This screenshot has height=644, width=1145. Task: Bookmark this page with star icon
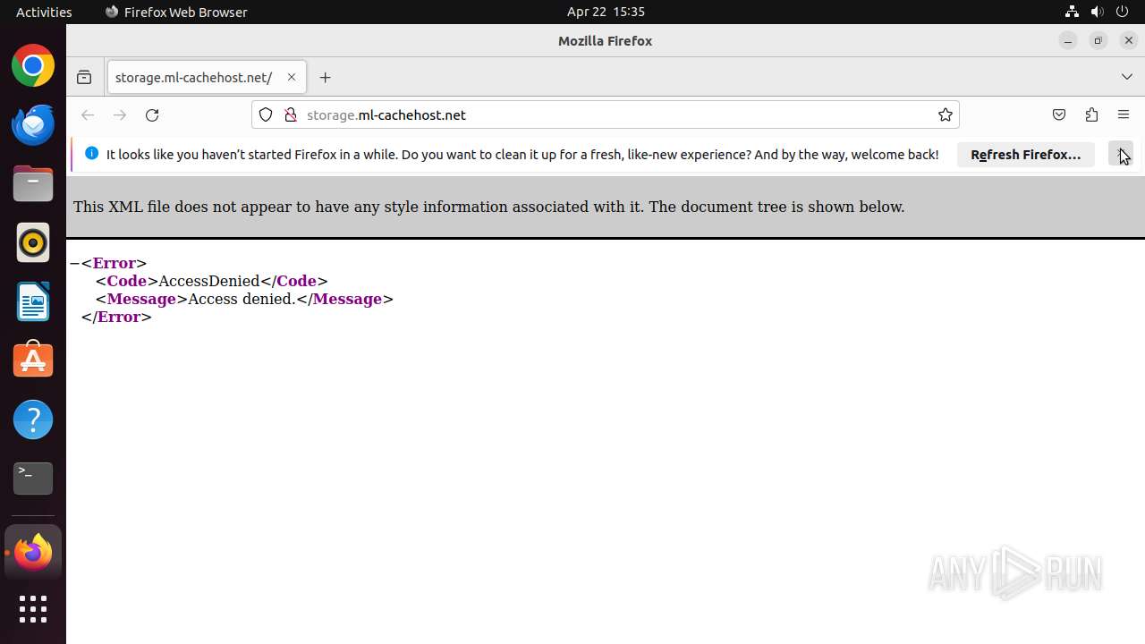(x=946, y=114)
